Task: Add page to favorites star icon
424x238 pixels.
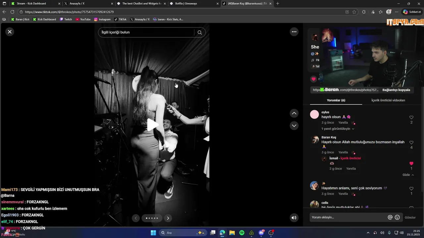Action: coord(354,12)
